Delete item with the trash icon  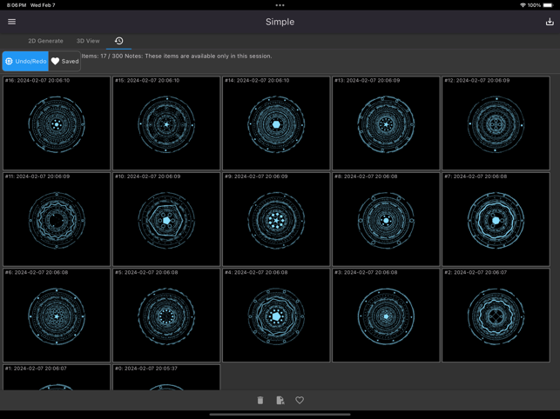click(260, 400)
